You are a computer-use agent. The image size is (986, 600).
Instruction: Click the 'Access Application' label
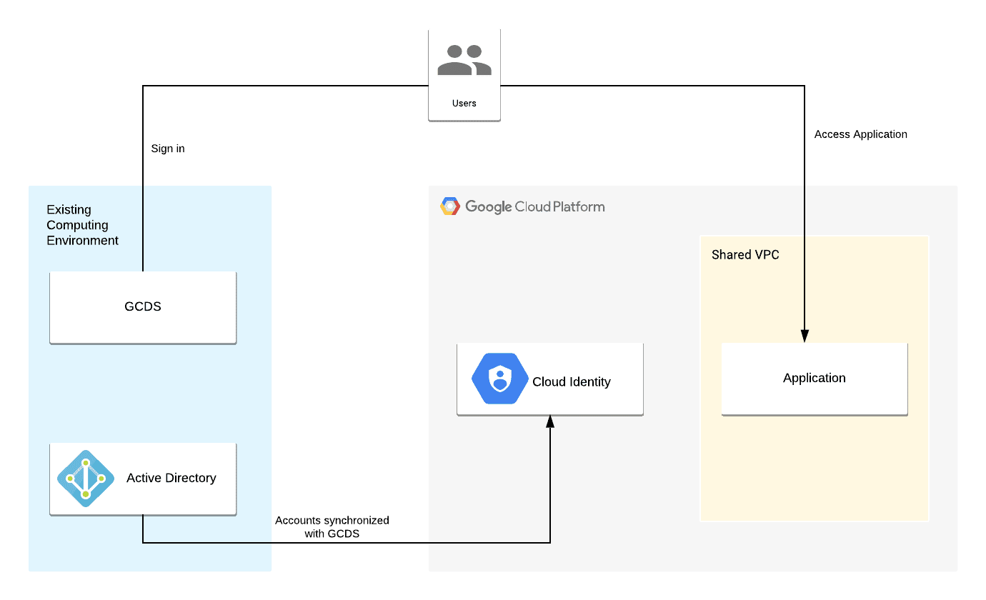click(x=861, y=134)
